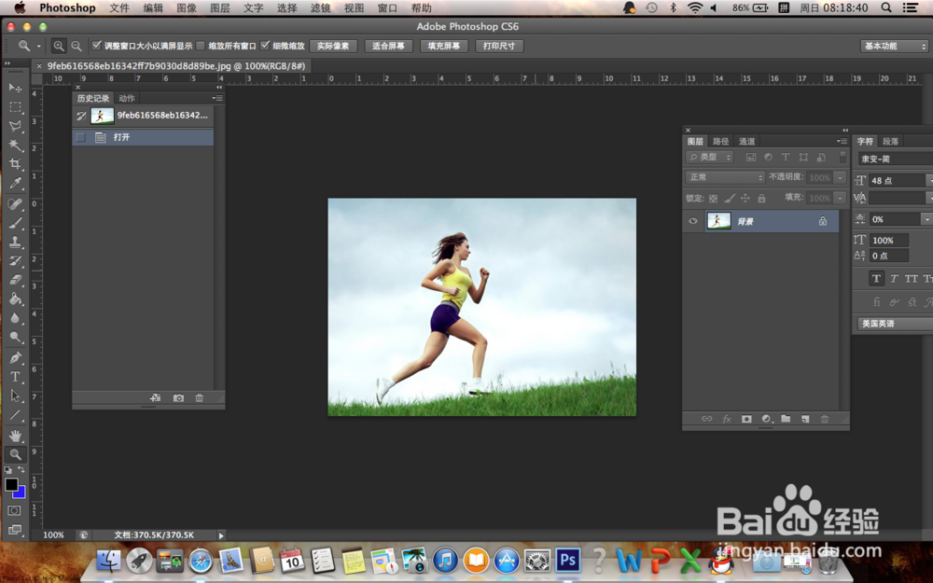Screen dimensions: 933x583
Task: Create new document from current state
Action: click(x=155, y=398)
